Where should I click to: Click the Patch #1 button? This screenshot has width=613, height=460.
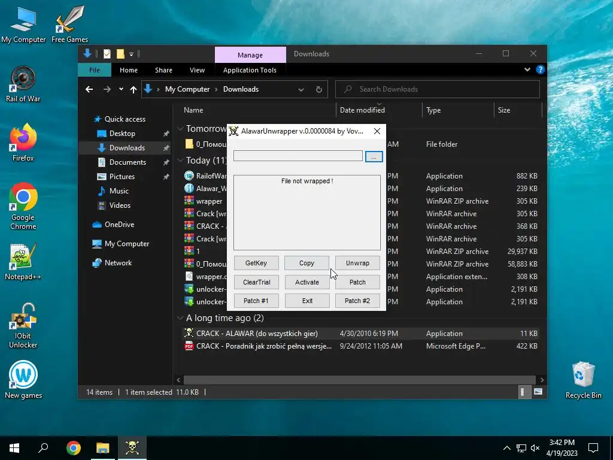coord(256,301)
